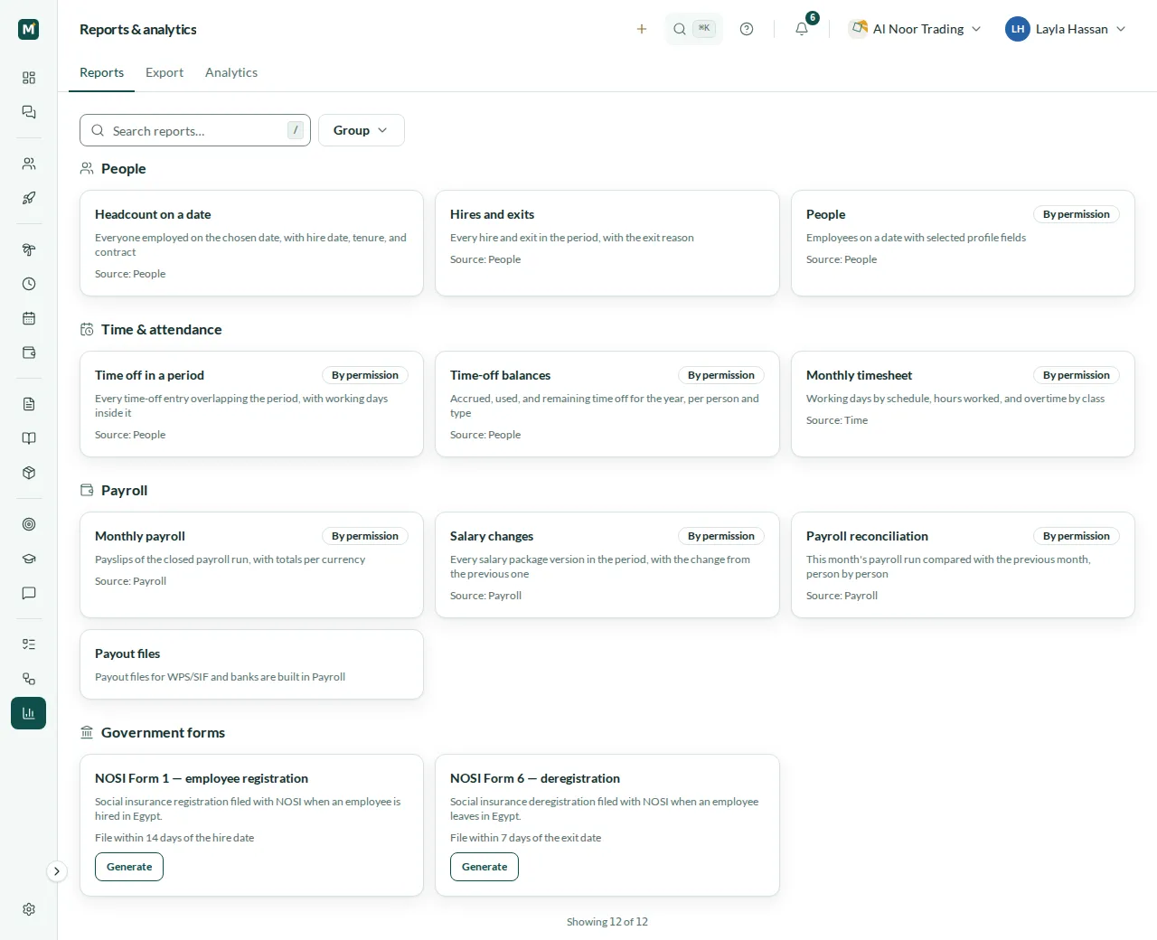Open the Group dropdown
Screen dimensions: 1157x940
[362, 130]
